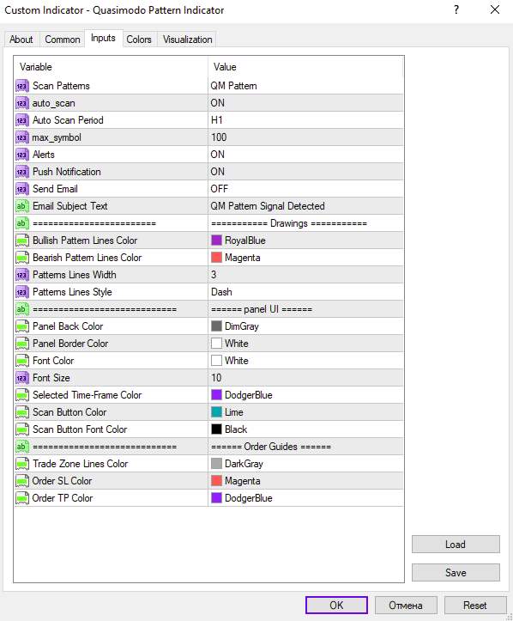This screenshot has width=513, height=621.
Task: Click the integer icon next to max_symbol
Action: pos(22,137)
